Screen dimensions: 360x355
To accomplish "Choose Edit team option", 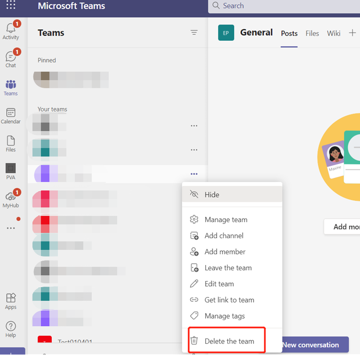I will [x=232, y=284].
